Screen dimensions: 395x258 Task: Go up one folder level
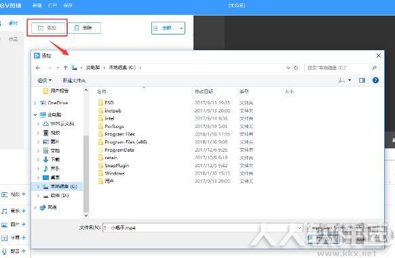(66, 68)
